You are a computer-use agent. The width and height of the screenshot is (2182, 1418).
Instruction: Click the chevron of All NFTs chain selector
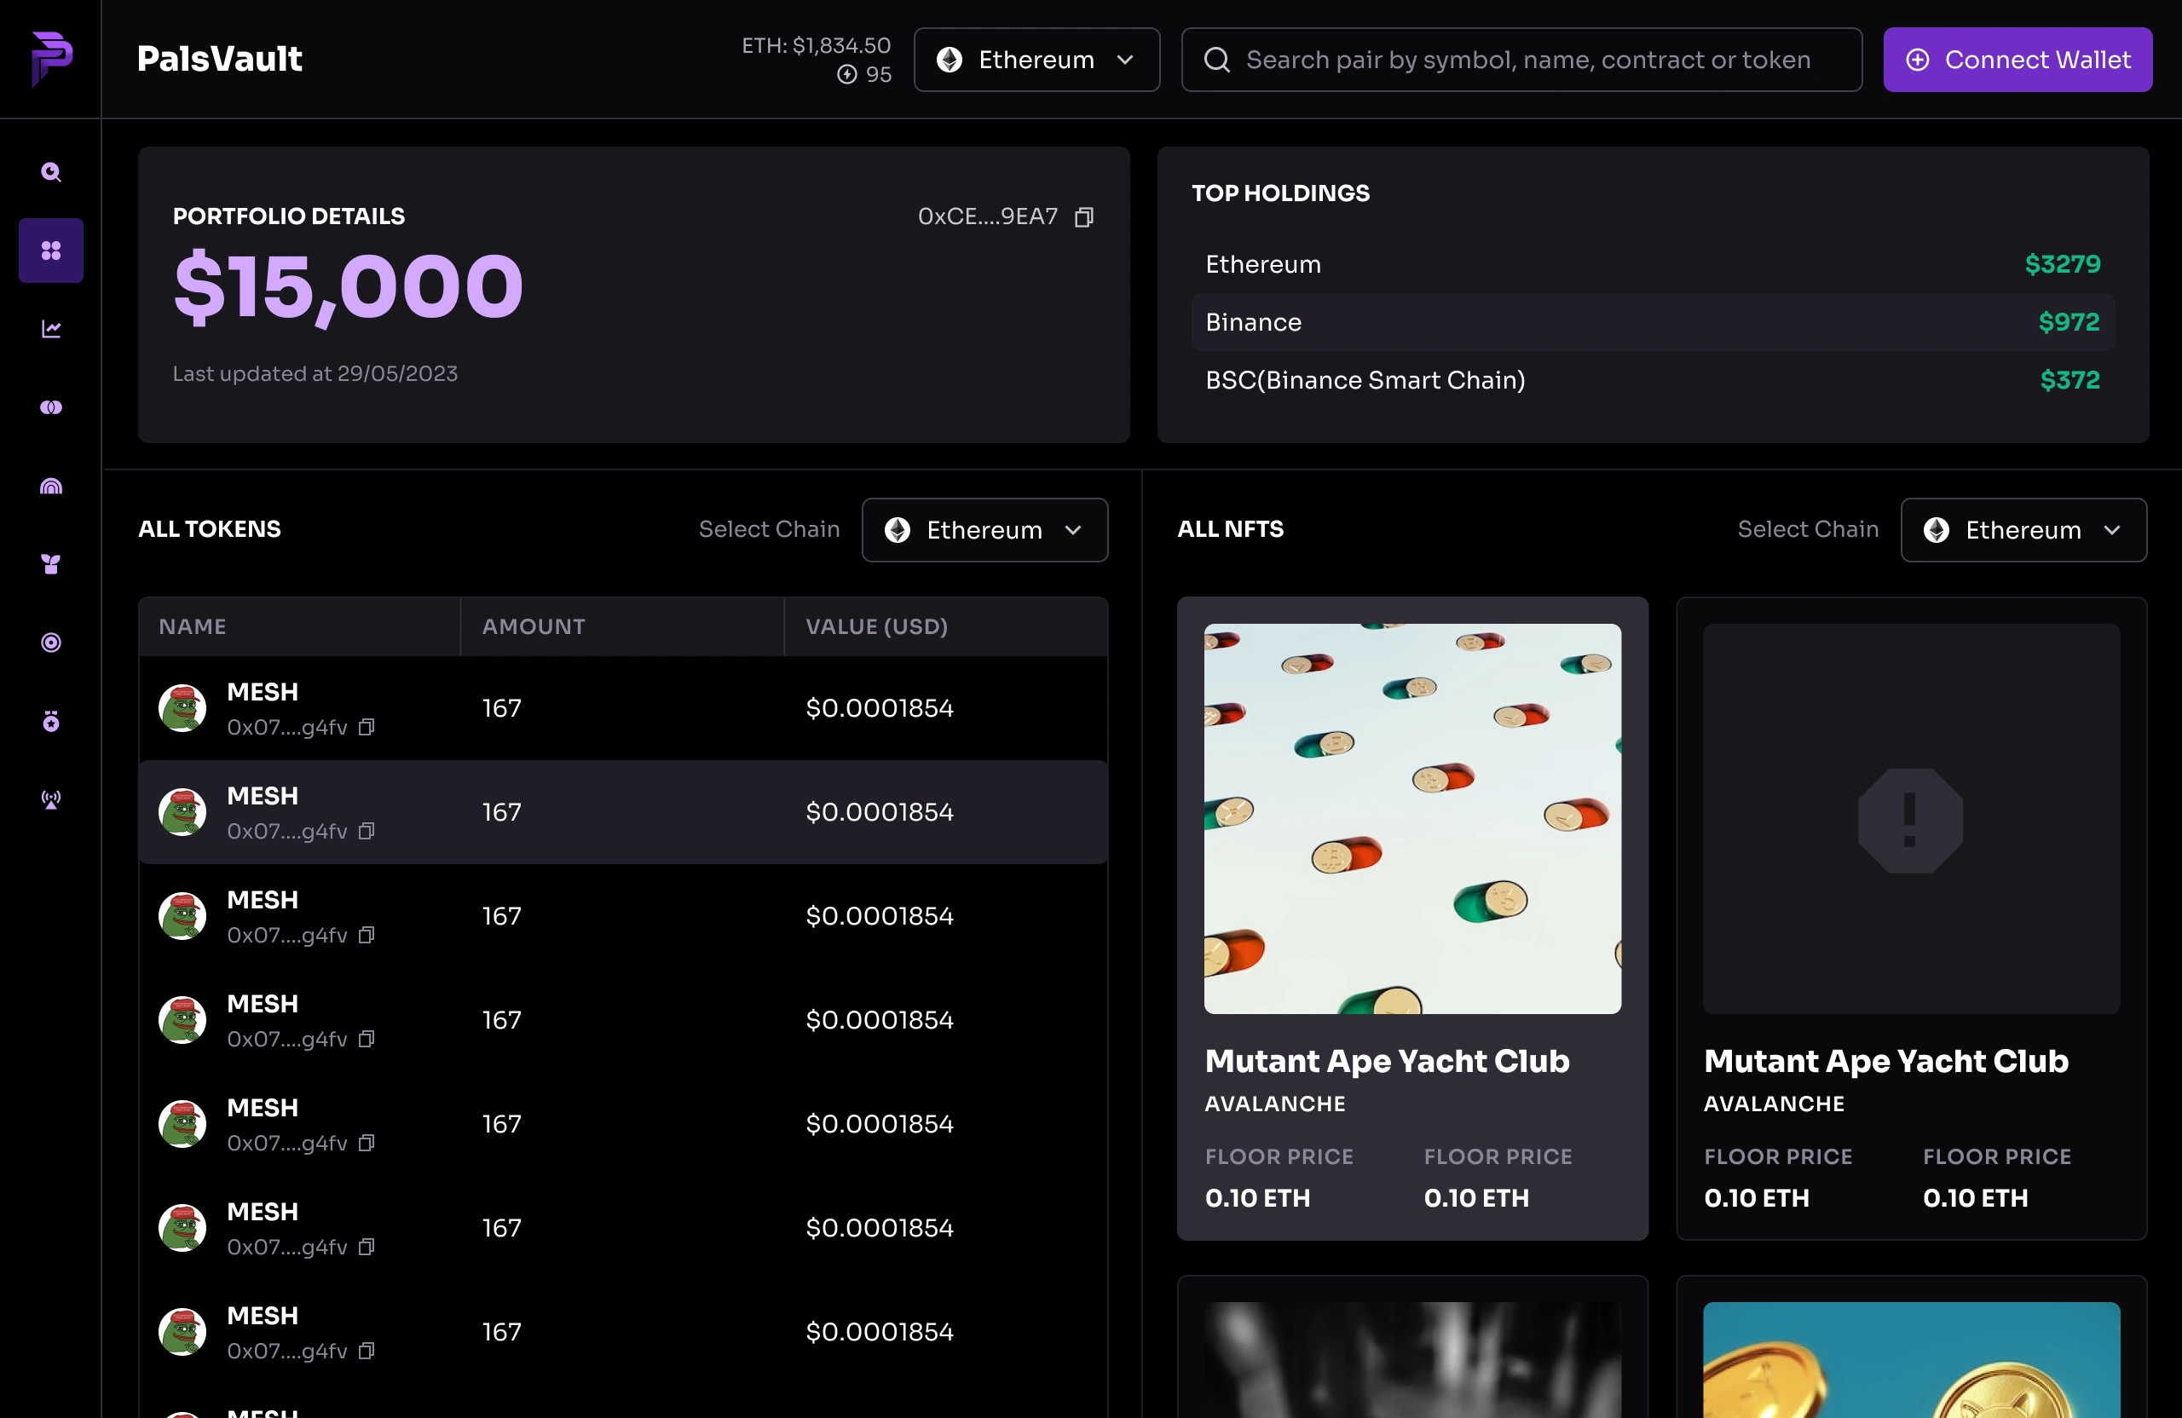click(2112, 531)
